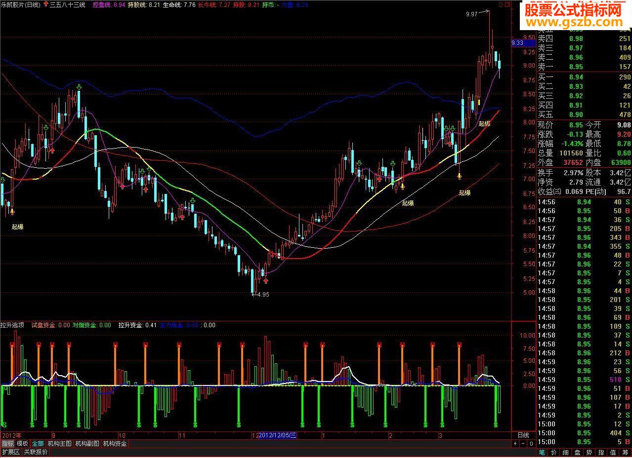Click the 9.97 high price annotation
The width and height of the screenshot is (632, 458).
pos(472,14)
